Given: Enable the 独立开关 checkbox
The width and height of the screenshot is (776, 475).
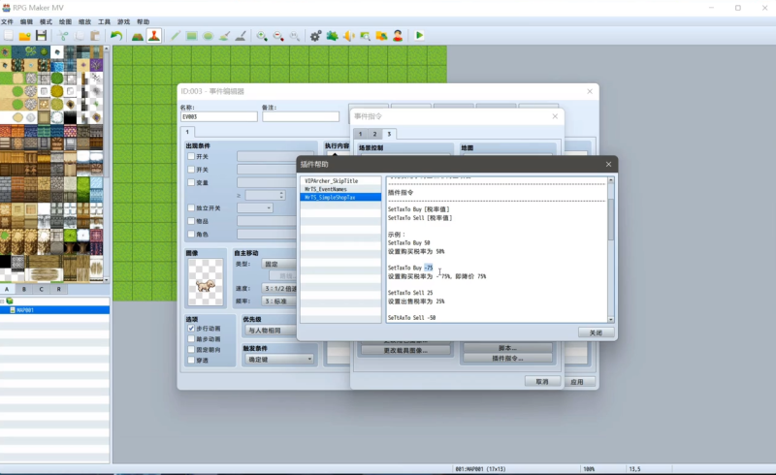Looking at the screenshot, I should [x=191, y=207].
